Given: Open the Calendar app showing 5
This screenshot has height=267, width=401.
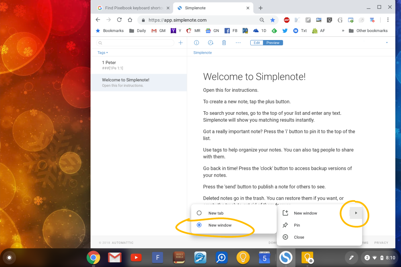Looking at the screenshot, I should (264, 257).
